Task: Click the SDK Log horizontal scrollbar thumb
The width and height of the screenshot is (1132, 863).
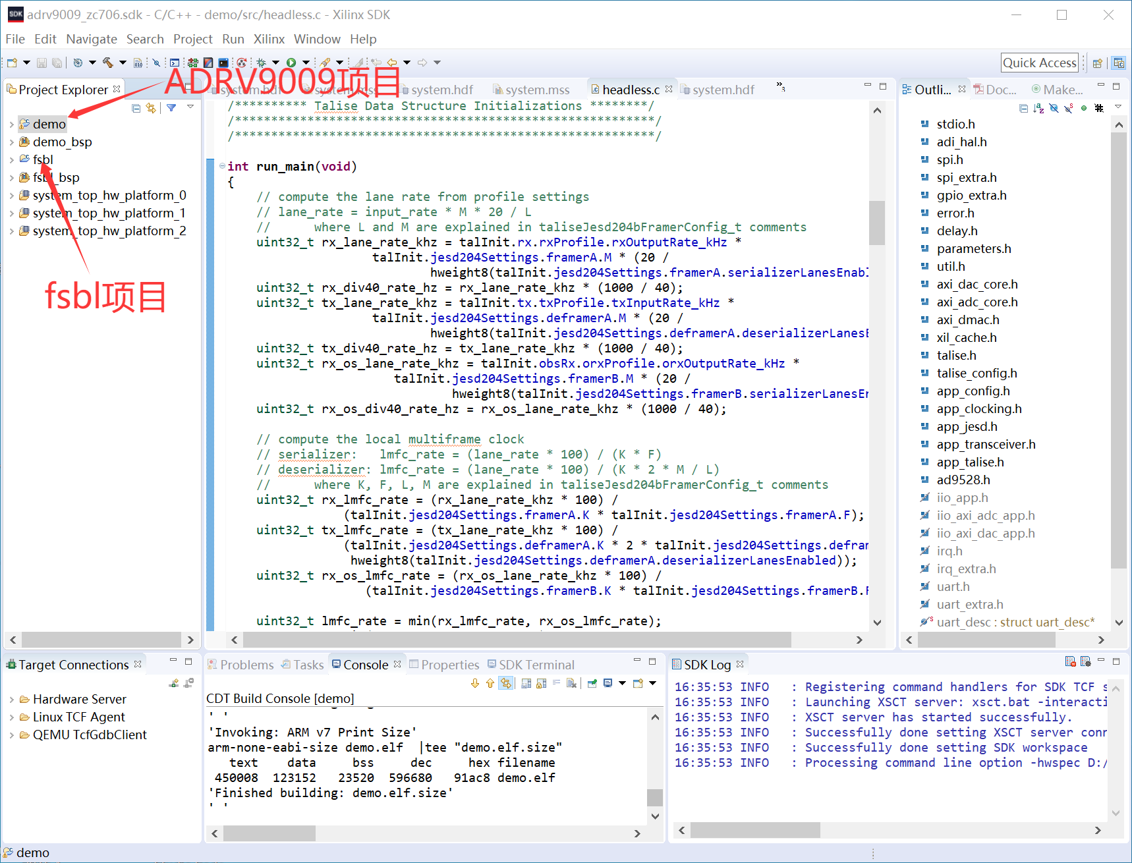Action: (x=755, y=830)
